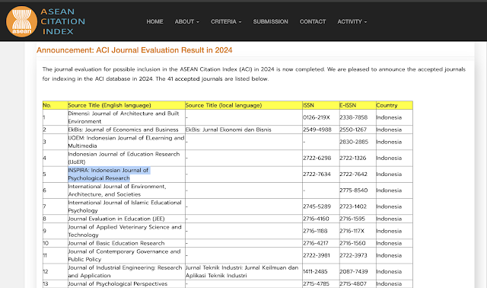Select 'Journal of Applied Veterinary Science and Technology'
Screen dimensions: 487x288
(x=125, y=231)
